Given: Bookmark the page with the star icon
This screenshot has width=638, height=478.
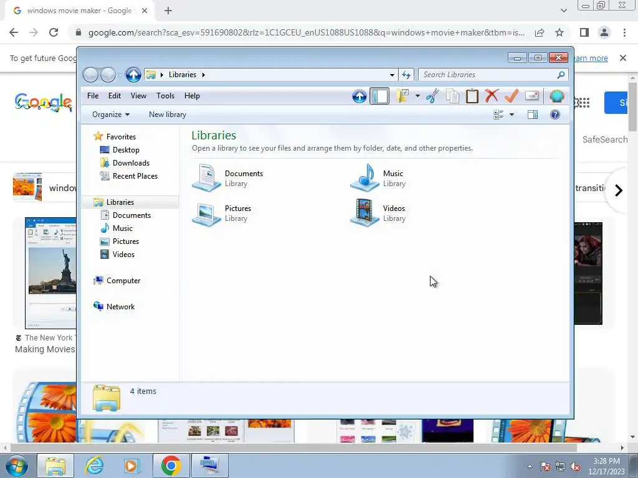Looking at the screenshot, I should pos(559,32).
